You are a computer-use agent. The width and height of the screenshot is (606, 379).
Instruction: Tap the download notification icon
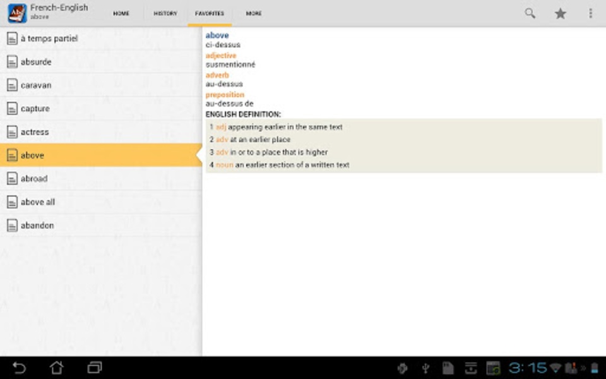470,368
